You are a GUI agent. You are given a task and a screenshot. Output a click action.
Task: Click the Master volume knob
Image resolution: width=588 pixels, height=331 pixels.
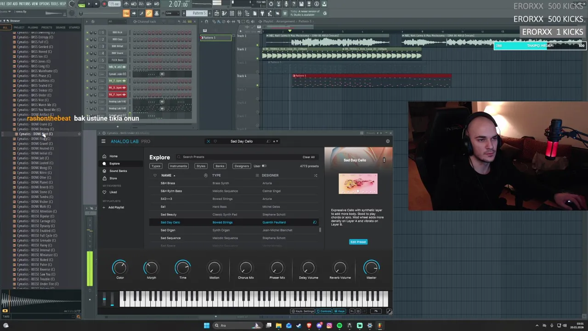tap(371, 268)
